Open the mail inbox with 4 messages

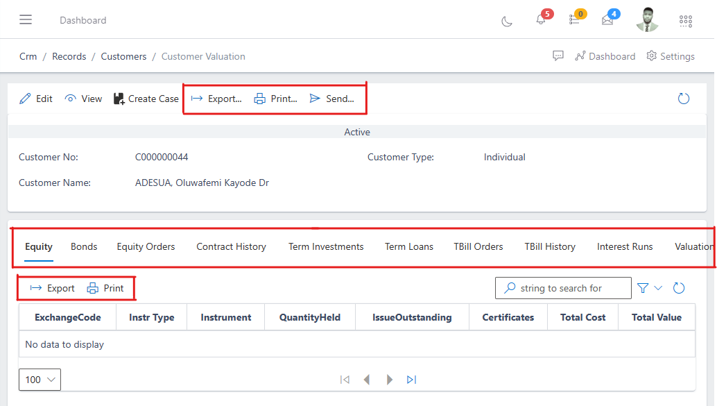[607, 21]
